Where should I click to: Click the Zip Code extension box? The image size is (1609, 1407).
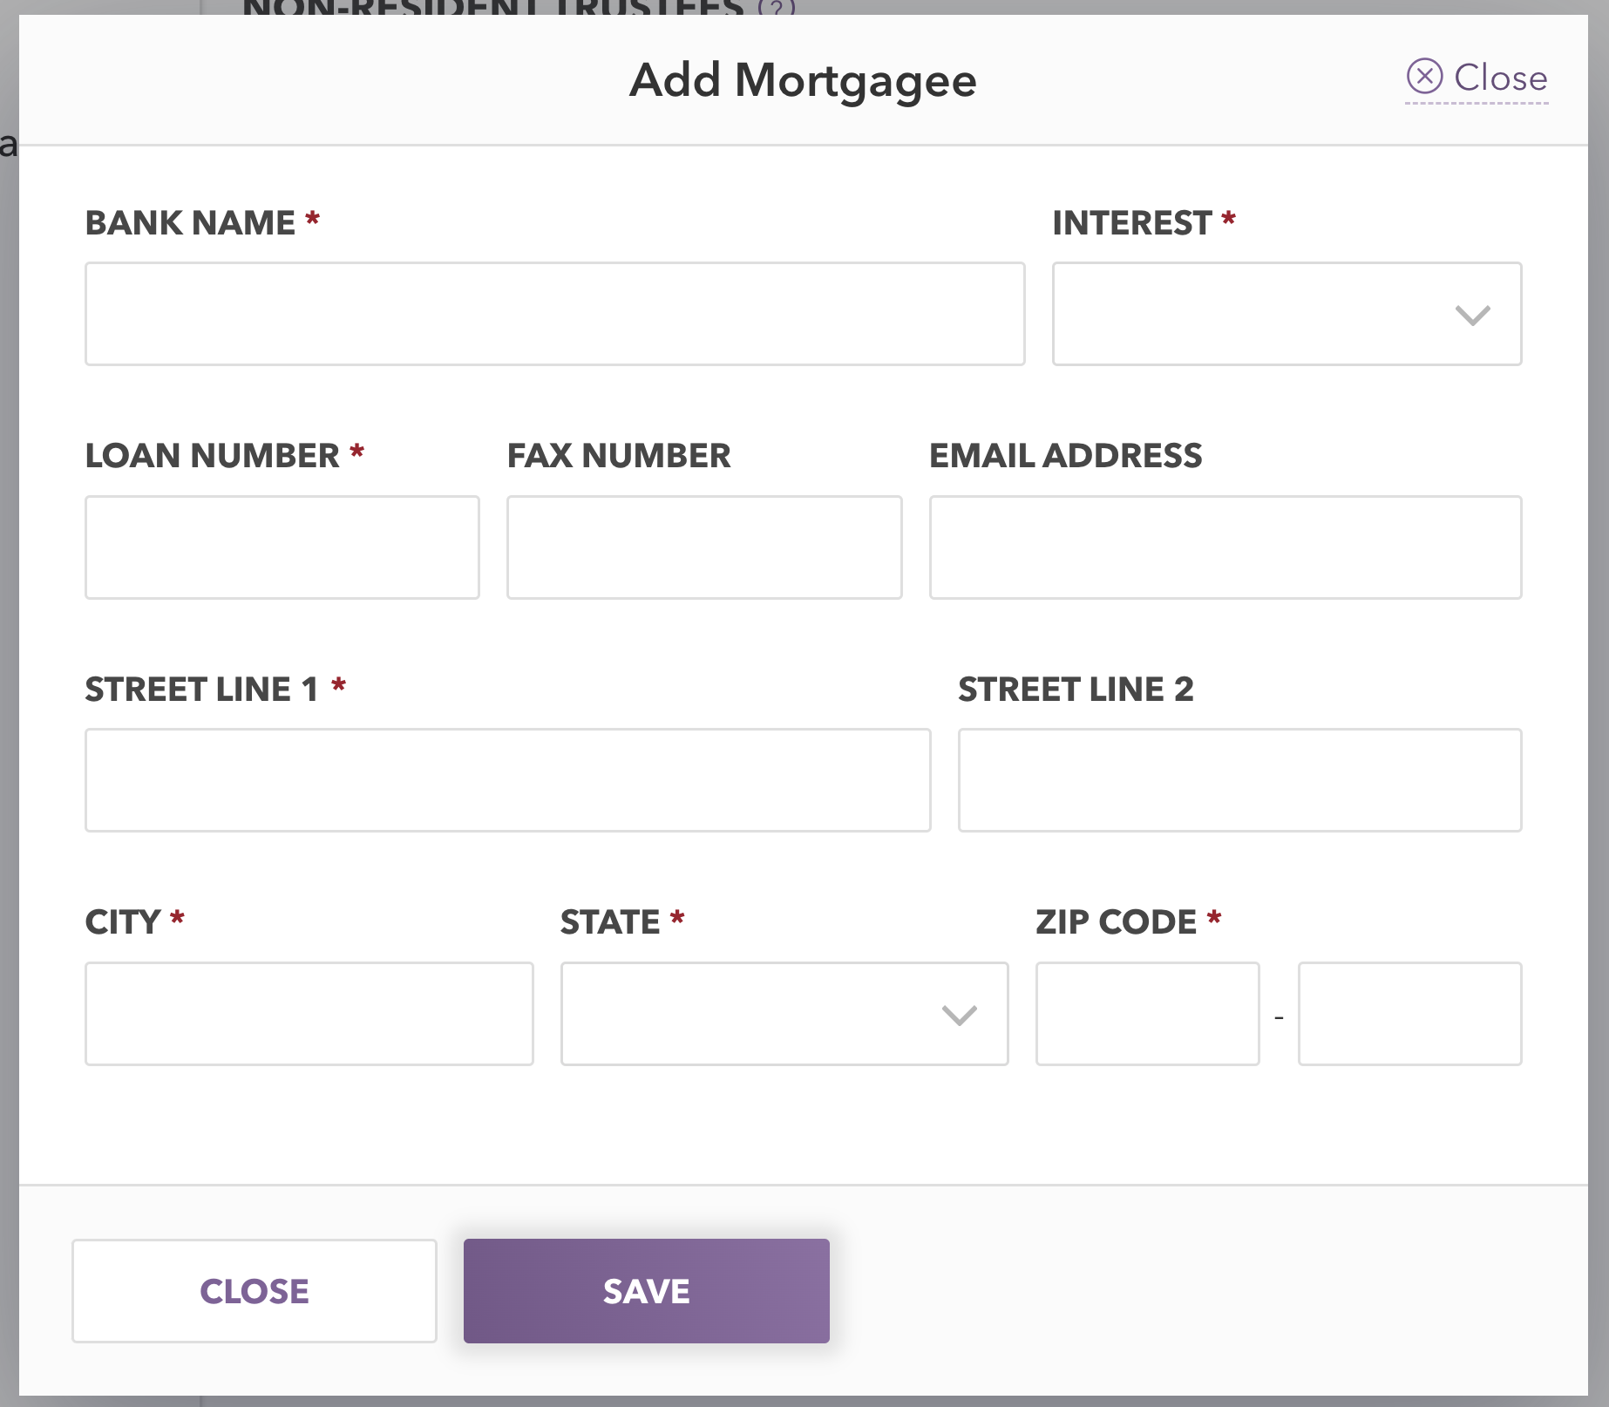click(1409, 1014)
